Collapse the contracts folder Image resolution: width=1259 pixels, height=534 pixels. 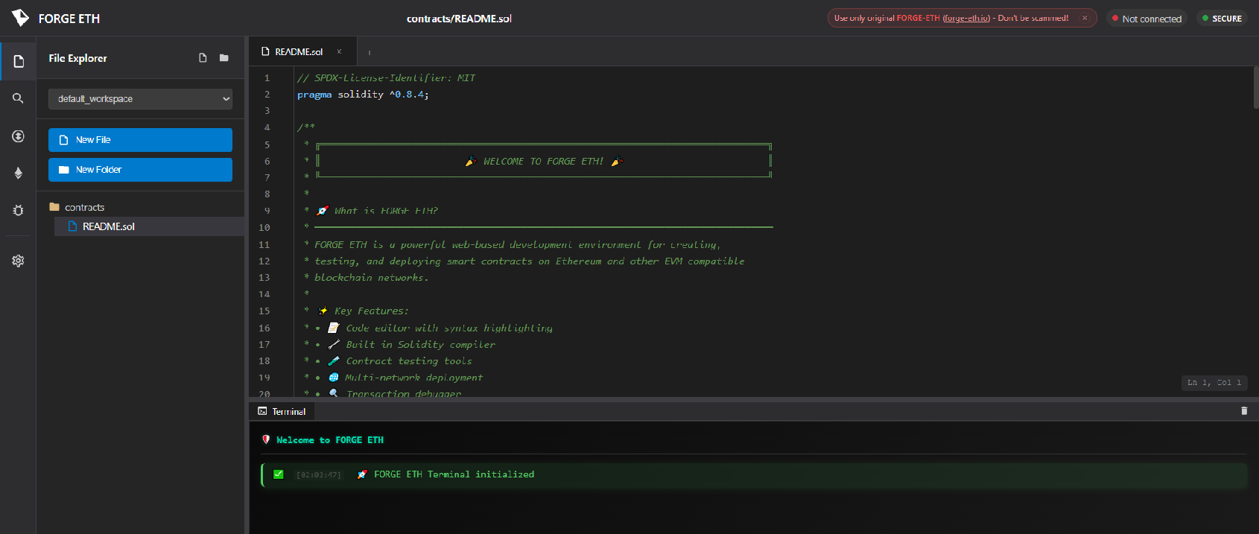point(77,207)
